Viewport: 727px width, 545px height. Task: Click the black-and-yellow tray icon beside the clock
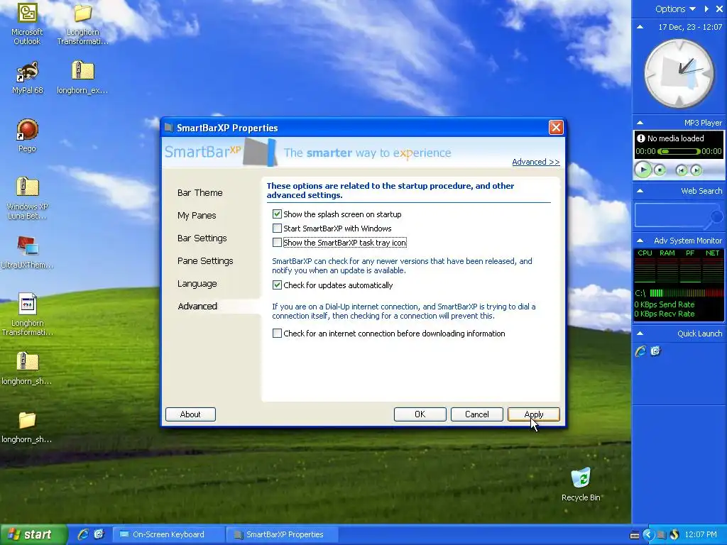click(674, 535)
